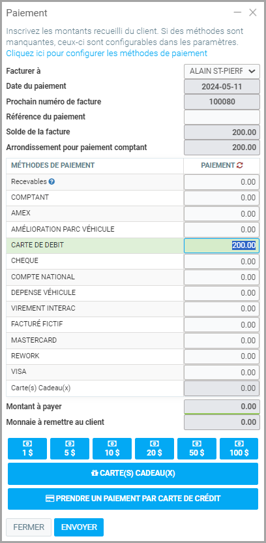Submit payment with ENVOYER button

coord(79,527)
